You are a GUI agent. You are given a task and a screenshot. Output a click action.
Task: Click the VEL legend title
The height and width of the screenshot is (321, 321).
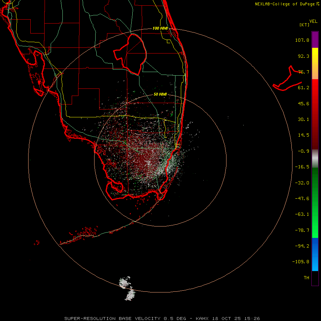pyautogui.click(x=314, y=21)
